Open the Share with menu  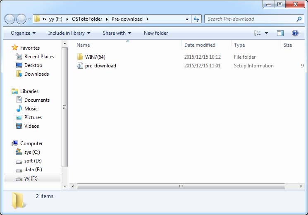tap(117, 33)
